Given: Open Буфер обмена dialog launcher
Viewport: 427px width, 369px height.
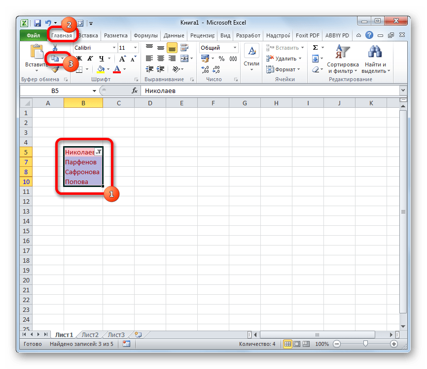Looking at the screenshot, I should (66, 79).
